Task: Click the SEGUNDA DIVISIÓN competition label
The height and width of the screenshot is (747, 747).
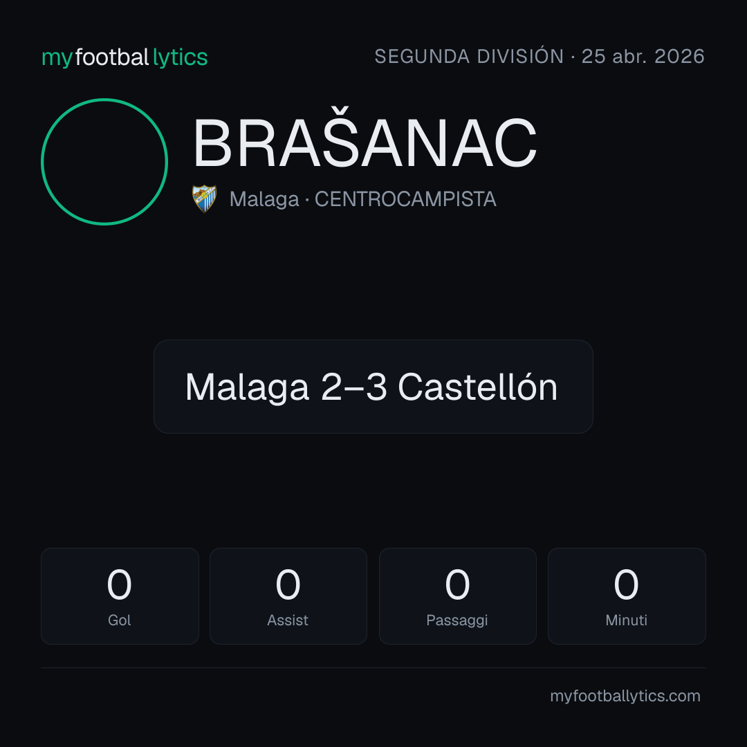Action: point(469,57)
